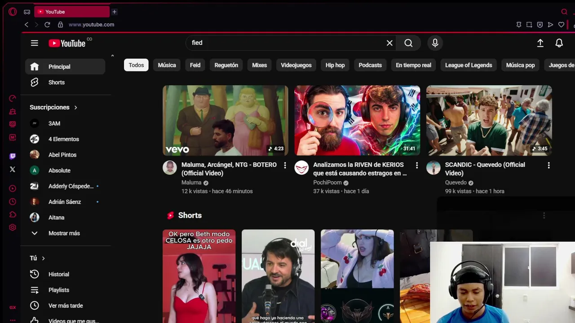Screen dimensions: 575x323
Task: Open the 'Beth modo CELOSA' short
Action: (199, 276)
